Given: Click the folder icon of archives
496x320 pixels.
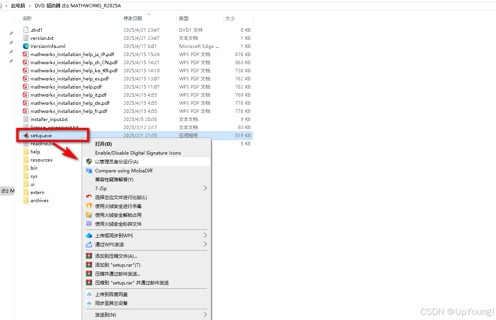Looking at the screenshot, I should 26,200.
